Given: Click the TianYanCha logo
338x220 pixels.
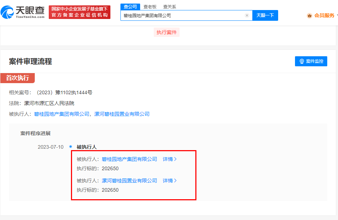Looking at the screenshot, I should point(23,12).
